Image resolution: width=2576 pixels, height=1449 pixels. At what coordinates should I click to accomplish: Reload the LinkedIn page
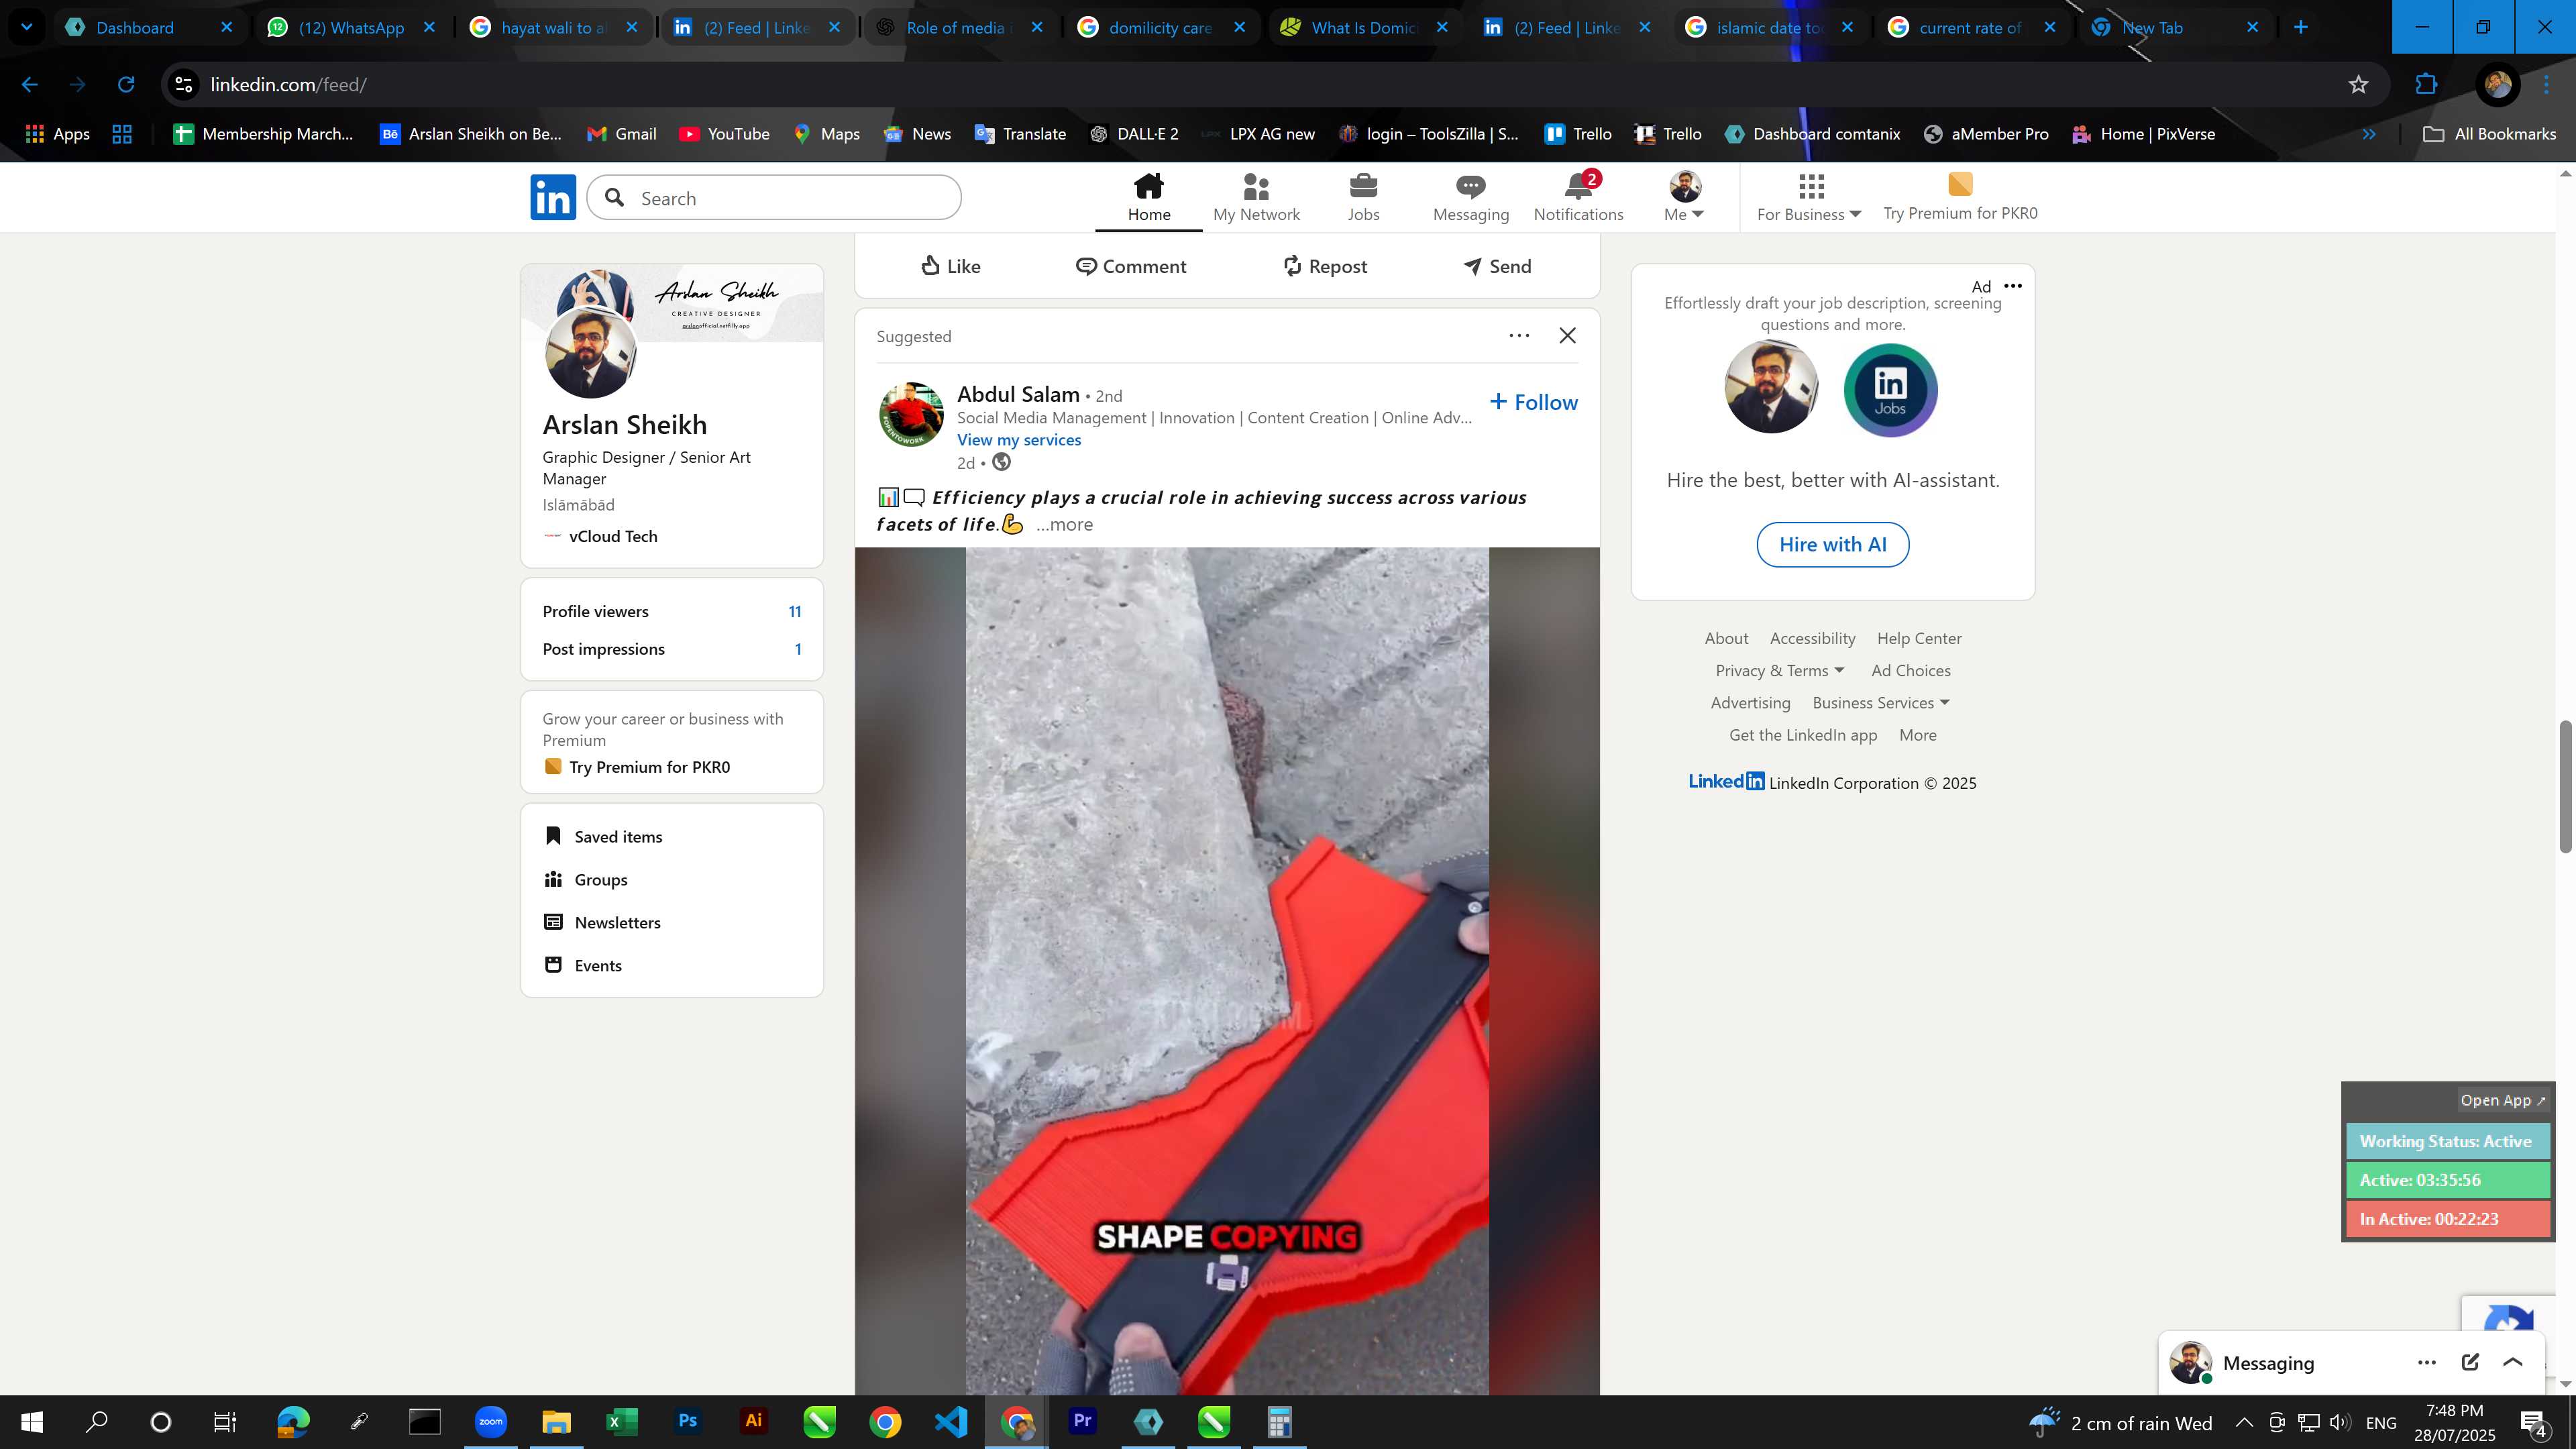click(126, 85)
